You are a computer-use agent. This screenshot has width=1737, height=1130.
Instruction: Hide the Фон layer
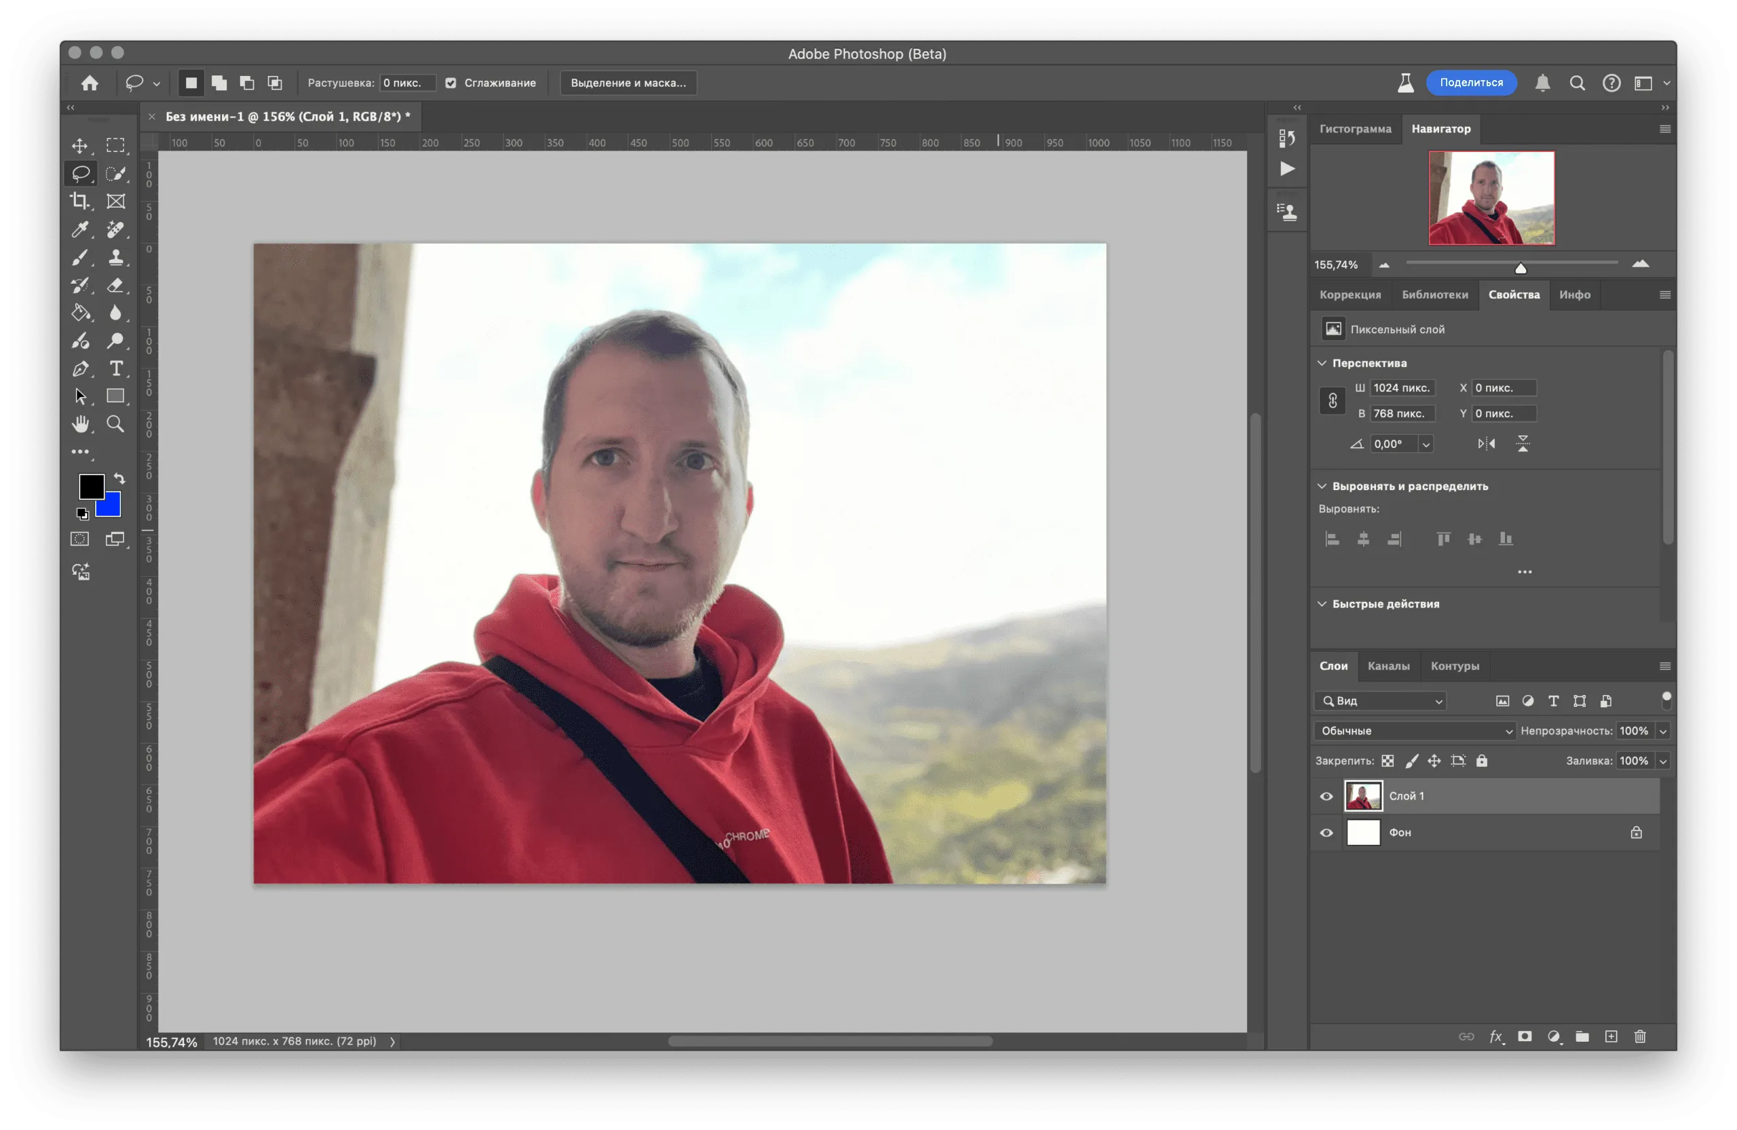pyautogui.click(x=1326, y=833)
